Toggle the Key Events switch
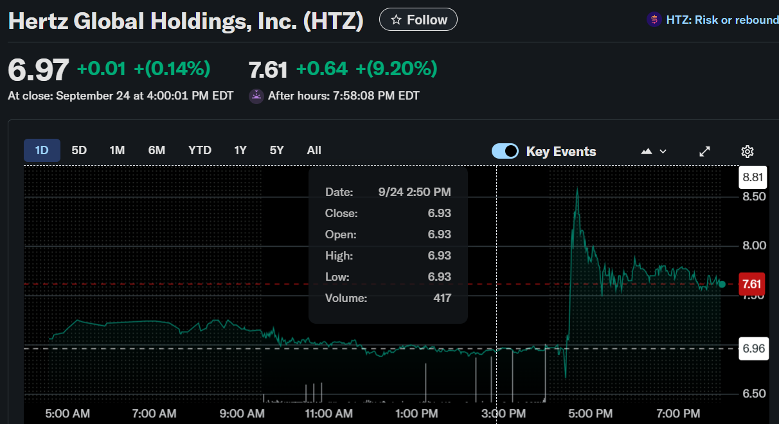779x424 pixels. (505, 151)
